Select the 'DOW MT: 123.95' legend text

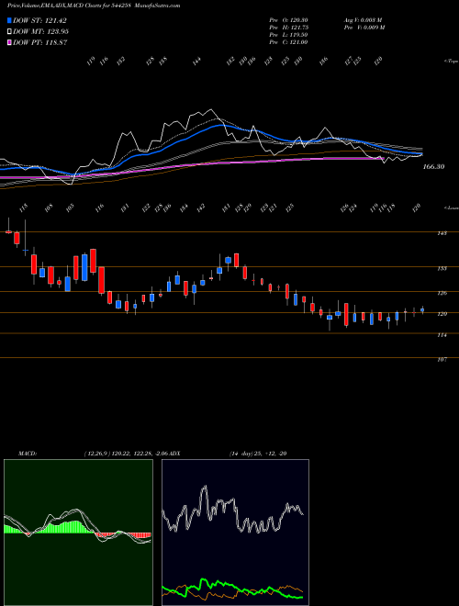tap(41, 32)
